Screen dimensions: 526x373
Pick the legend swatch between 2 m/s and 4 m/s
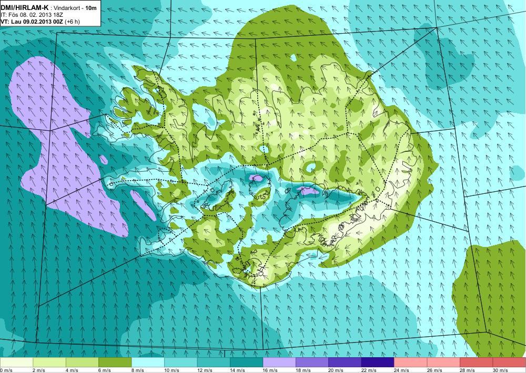[49, 362]
